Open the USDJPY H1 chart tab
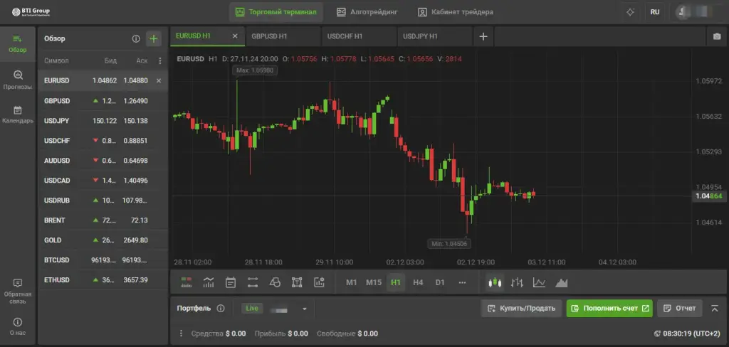The width and height of the screenshot is (729, 347). click(434, 36)
